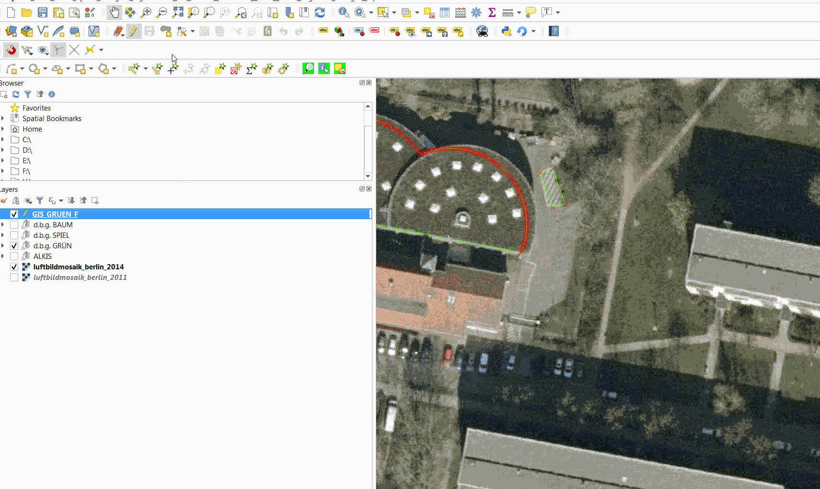Show the d.b.g. BAUM layer
820x489 pixels.
14,224
